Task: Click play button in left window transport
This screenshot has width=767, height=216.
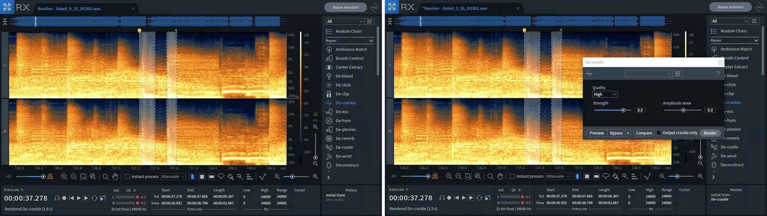Action: pyautogui.click(x=79, y=198)
